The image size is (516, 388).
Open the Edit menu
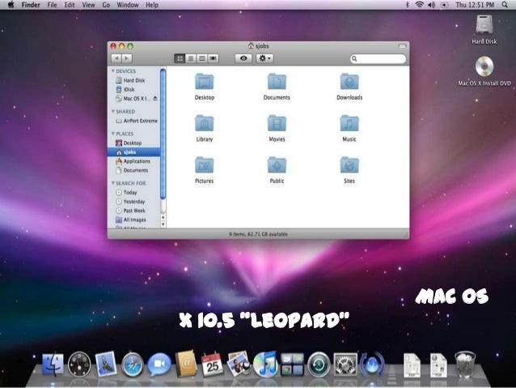[x=69, y=5]
